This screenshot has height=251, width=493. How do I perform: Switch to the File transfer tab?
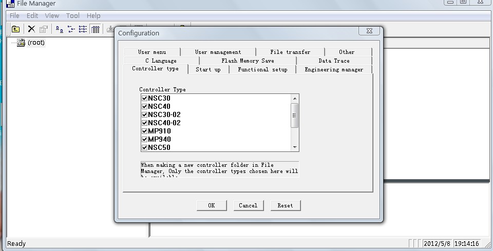[290, 52]
